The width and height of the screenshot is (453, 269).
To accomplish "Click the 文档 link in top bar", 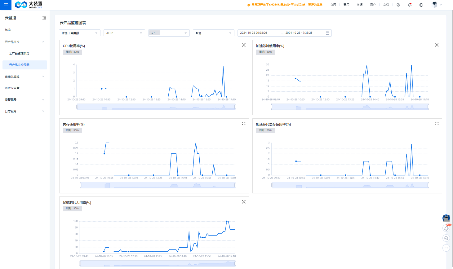I will 386,5.
